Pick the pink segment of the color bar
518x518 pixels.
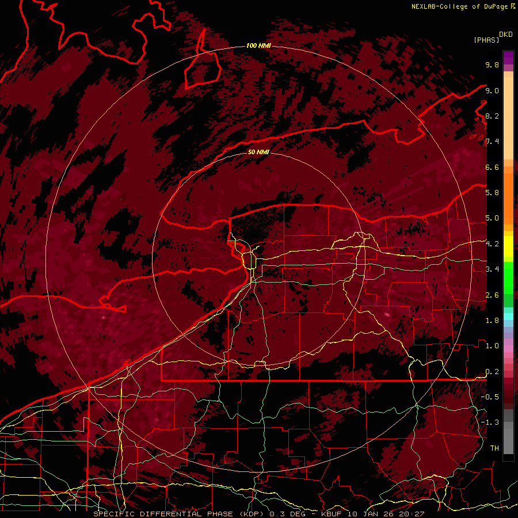(x=508, y=349)
